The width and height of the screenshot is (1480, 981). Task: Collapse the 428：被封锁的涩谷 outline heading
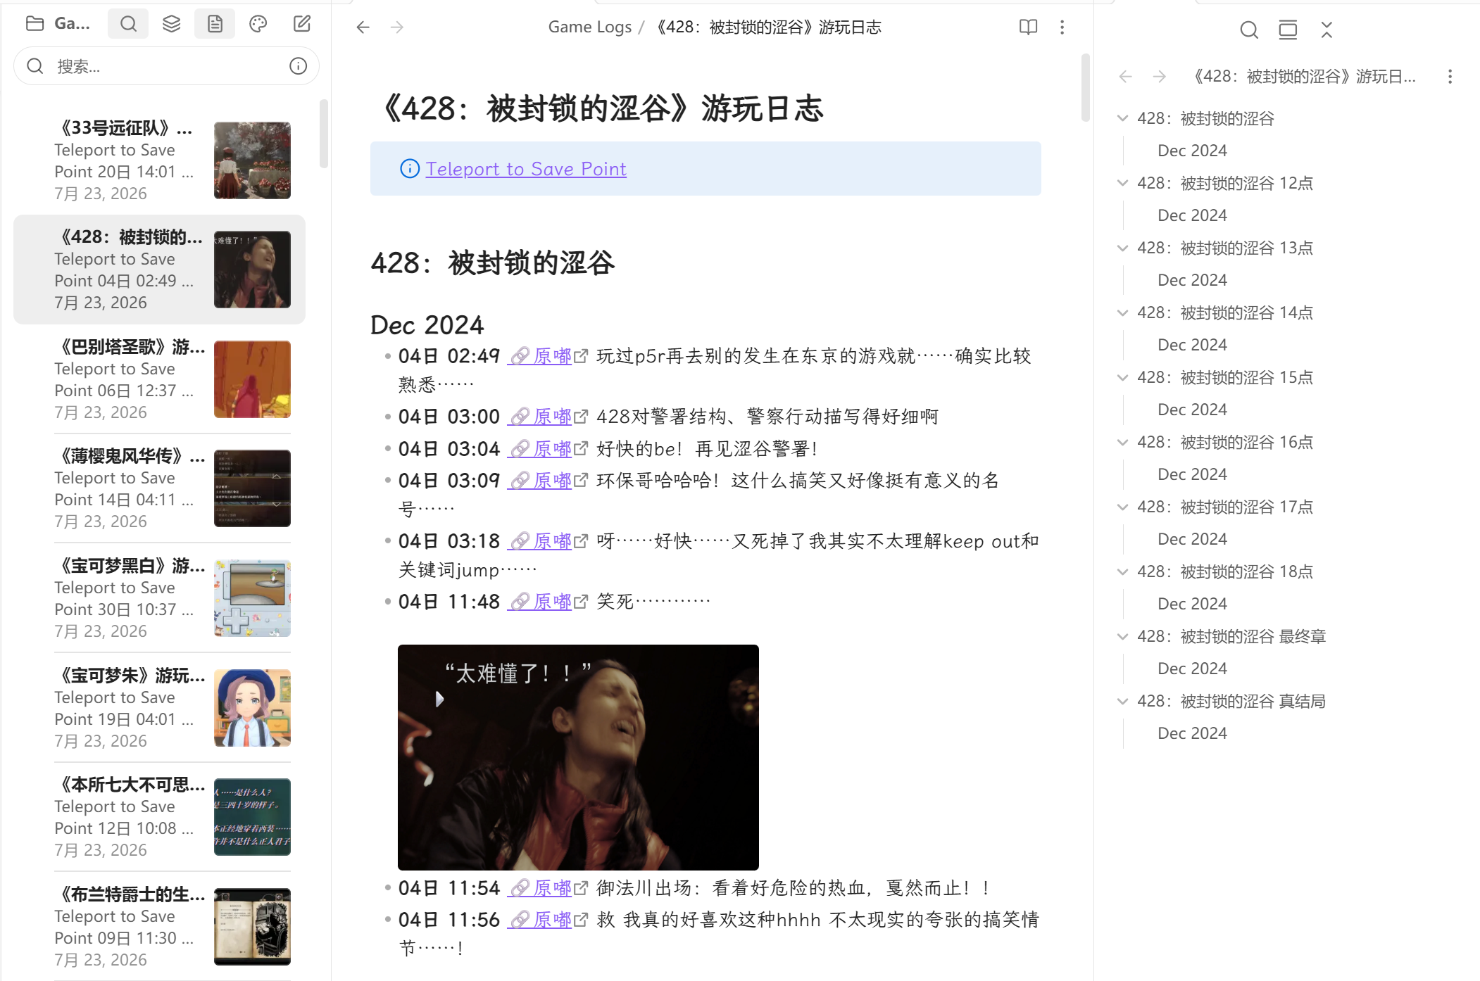tap(1123, 118)
